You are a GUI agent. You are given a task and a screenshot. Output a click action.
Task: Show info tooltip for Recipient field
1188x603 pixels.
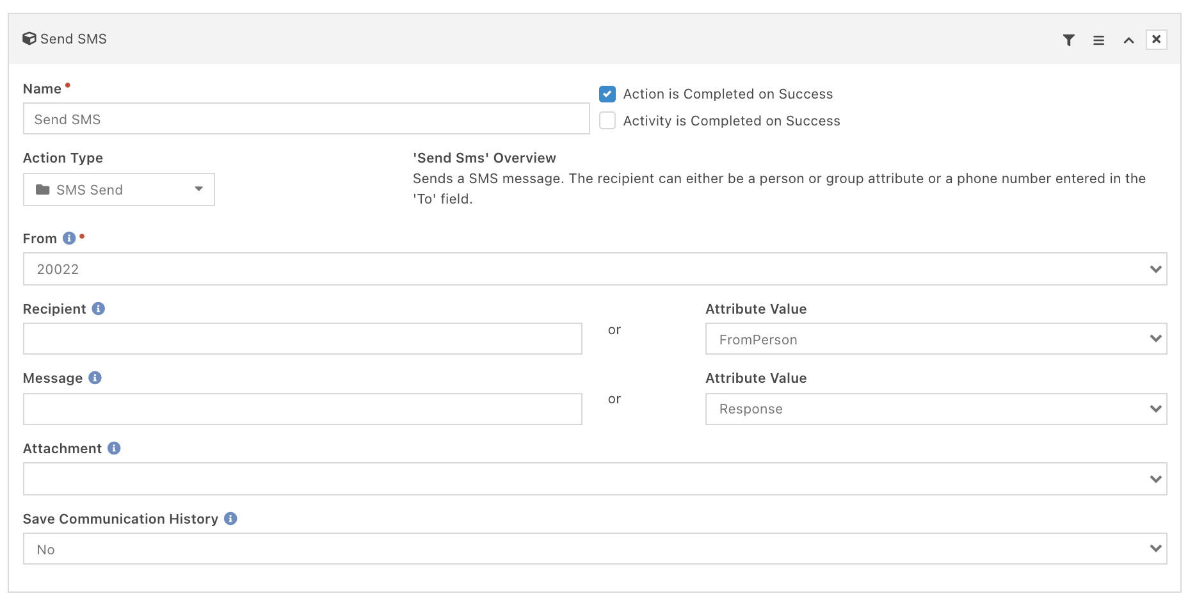click(98, 309)
